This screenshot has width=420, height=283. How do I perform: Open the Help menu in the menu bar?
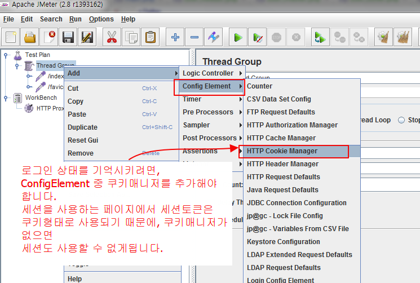point(128,19)
